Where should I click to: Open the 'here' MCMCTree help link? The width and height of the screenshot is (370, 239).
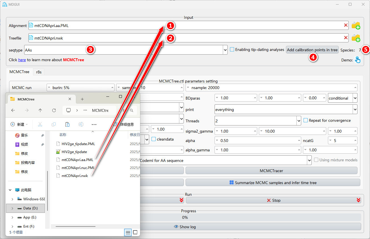tap(22, 60)
